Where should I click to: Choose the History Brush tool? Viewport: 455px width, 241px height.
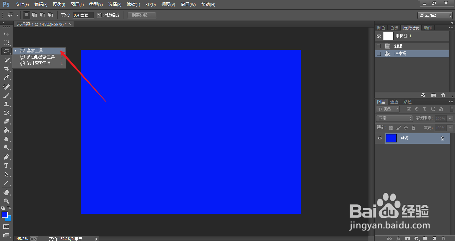(6, 113)
